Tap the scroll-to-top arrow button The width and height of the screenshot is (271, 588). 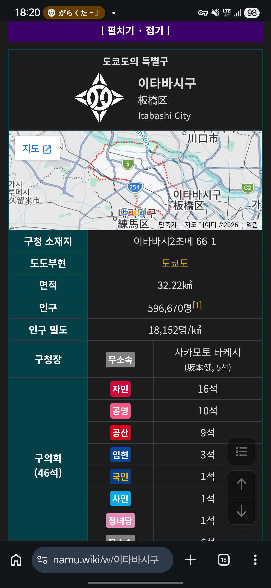241,484
